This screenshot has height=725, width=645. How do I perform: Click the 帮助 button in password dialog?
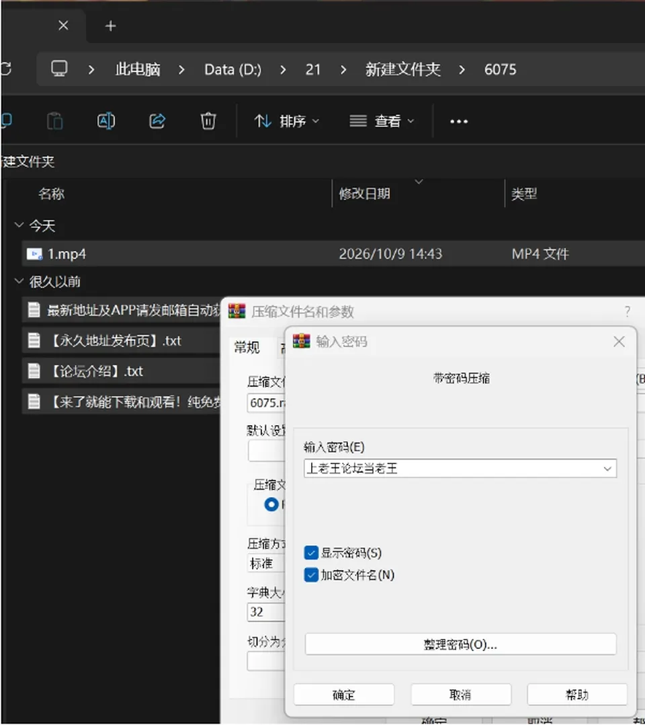click(x=577, y=695)
